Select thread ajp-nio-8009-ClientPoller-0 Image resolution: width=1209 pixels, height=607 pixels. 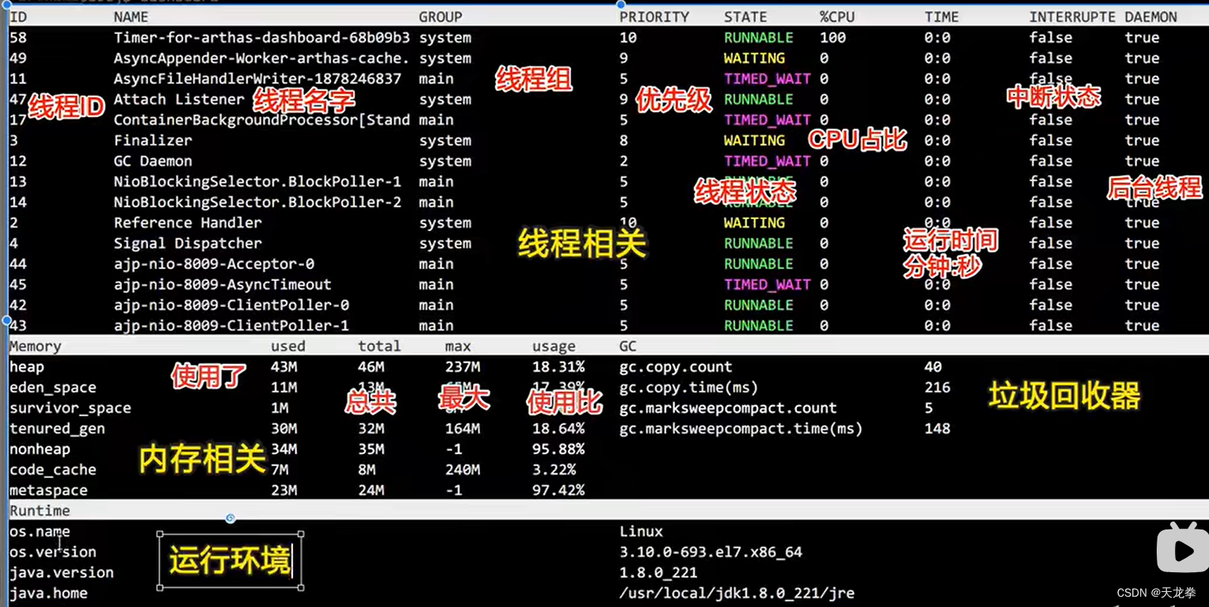pyautogui.click(x=231, y=305)
